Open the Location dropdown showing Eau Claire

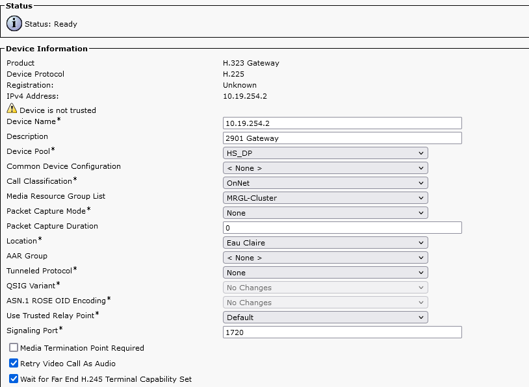[x=325, y=243]
